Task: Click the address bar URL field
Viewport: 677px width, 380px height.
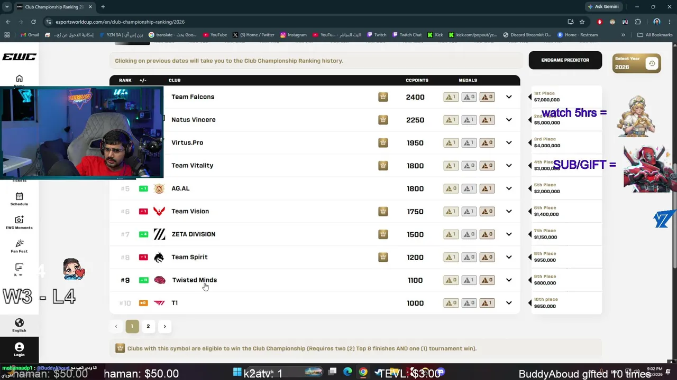Action: pyautogui.click(x=305, y=22)
